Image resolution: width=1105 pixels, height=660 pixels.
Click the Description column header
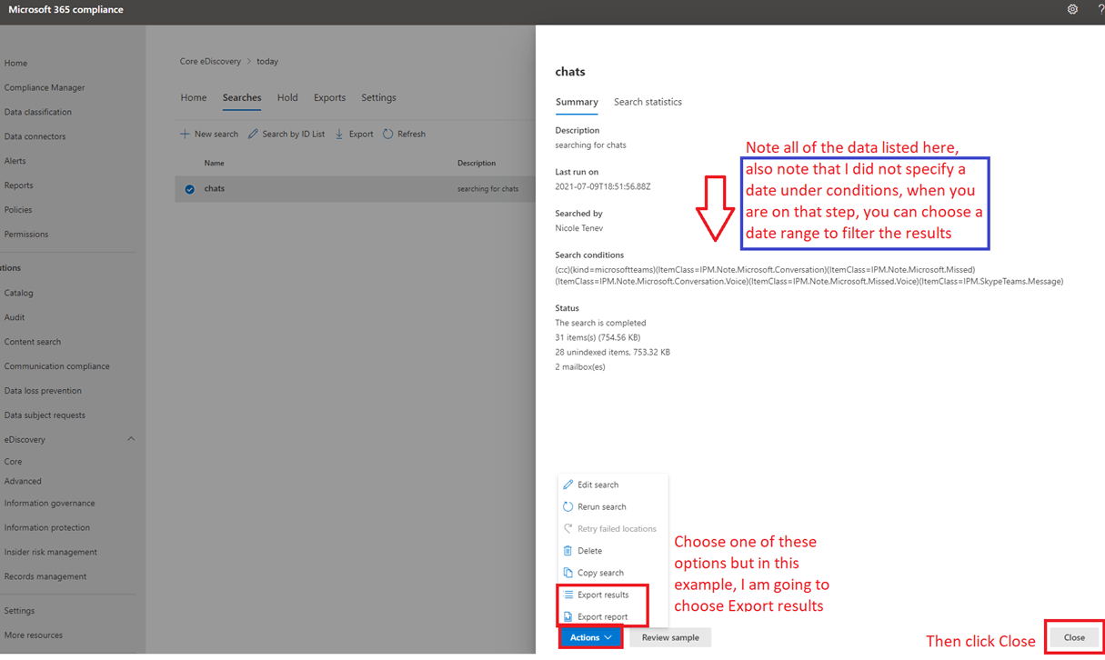(477, 164)
